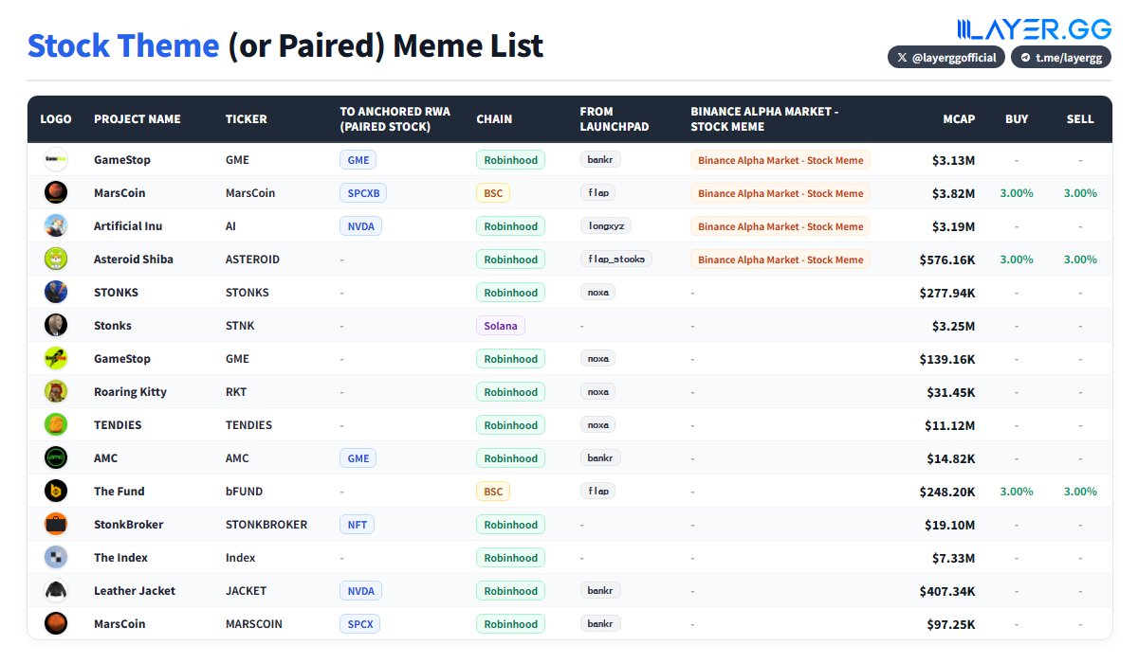Image resolution: width=1138 pixels, height=663 pixels.
Task: Select the Roaring Kitty logo
Action: pyautogui.click(x=56, y=392)
